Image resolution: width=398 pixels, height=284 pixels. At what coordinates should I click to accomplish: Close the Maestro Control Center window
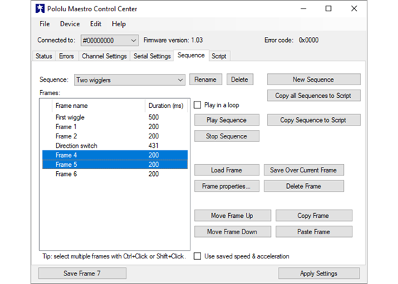click(354, 9)
